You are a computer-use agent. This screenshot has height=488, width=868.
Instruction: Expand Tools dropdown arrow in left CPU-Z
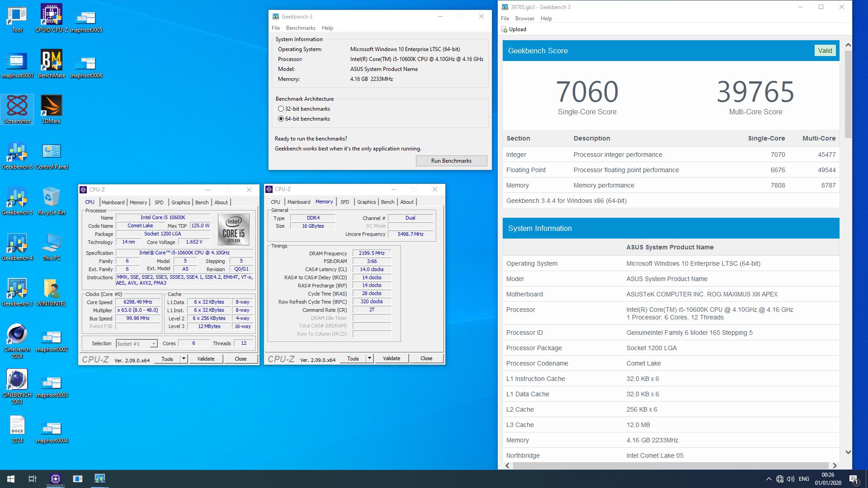[x=184, y=359]
